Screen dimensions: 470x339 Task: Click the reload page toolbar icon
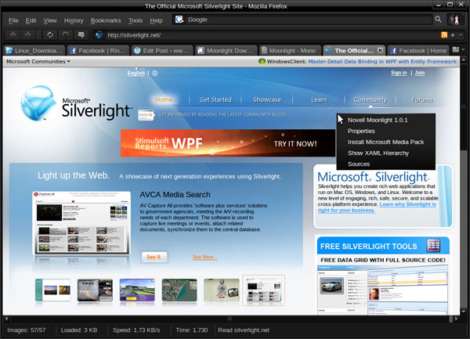50,35
